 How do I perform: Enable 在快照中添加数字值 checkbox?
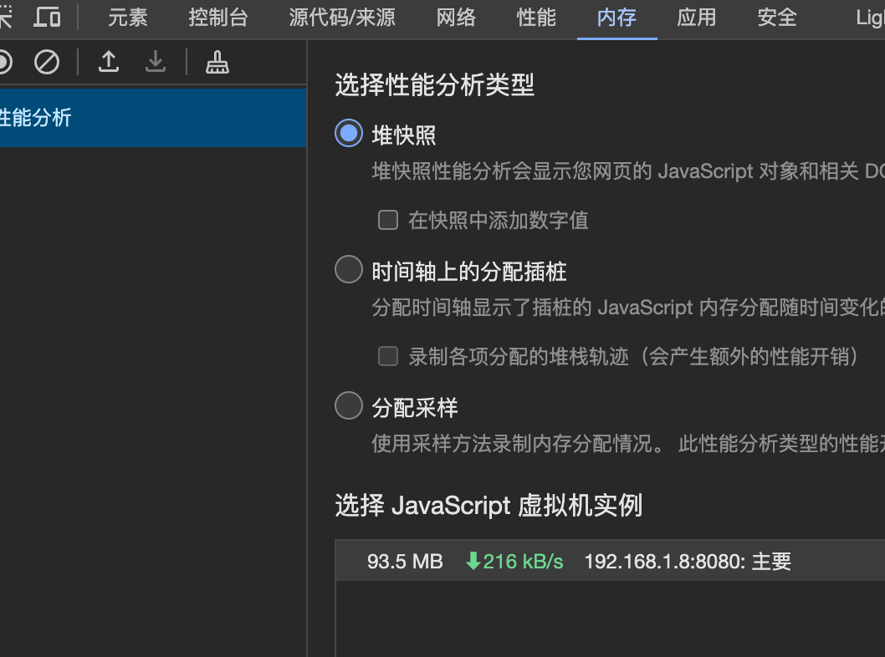click(x=388, y=220)
